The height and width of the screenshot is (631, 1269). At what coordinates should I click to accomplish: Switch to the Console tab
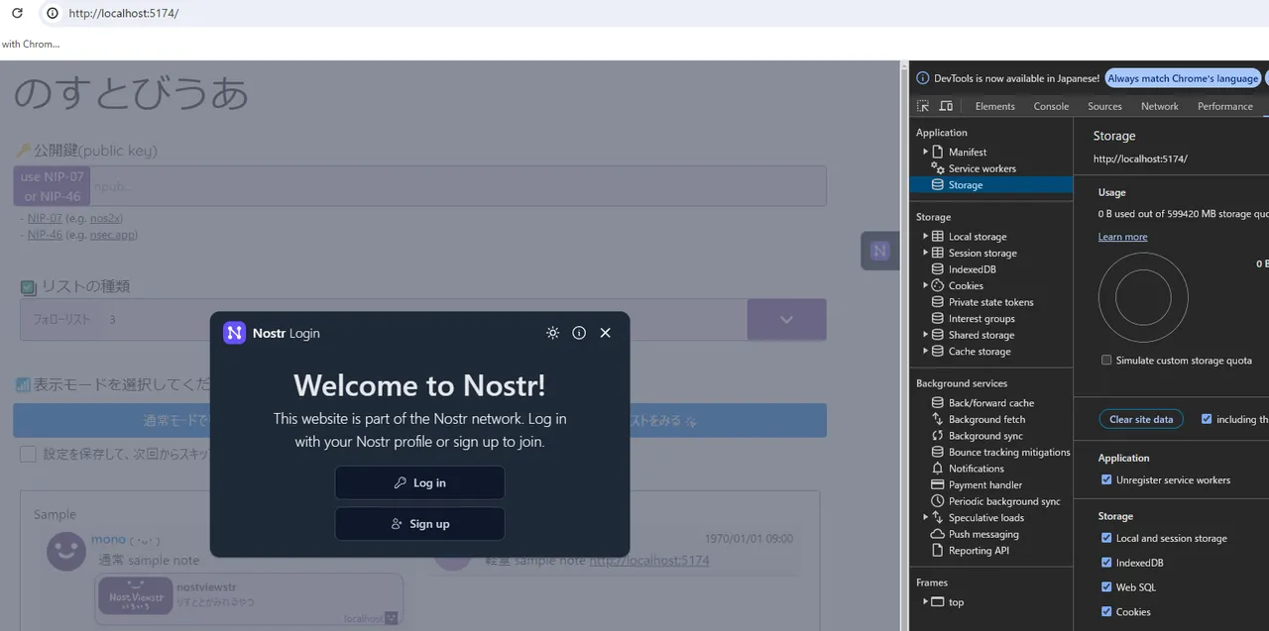click(x=1051, y=106)
